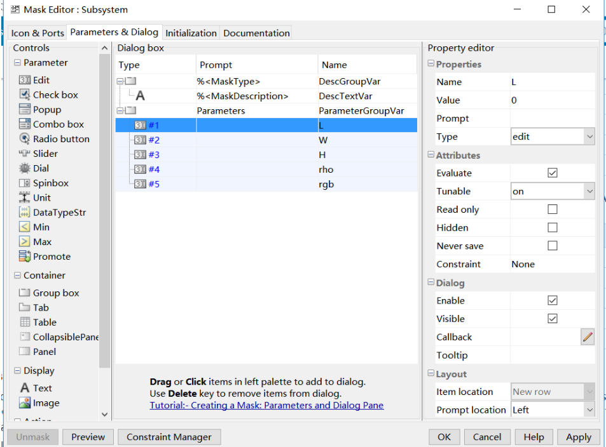Add a Table container
Viewport: 606px width, 447px height.
coord(38,323)
